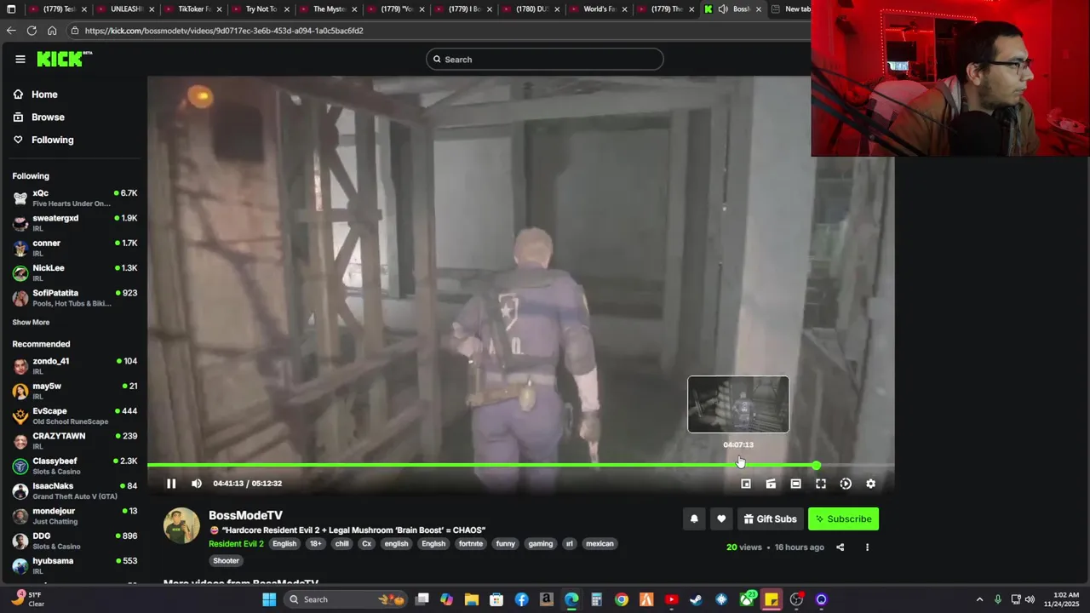Open zondo_41 recommended channel
Screen dimensions: 1090x613
(x=75, y=366)
